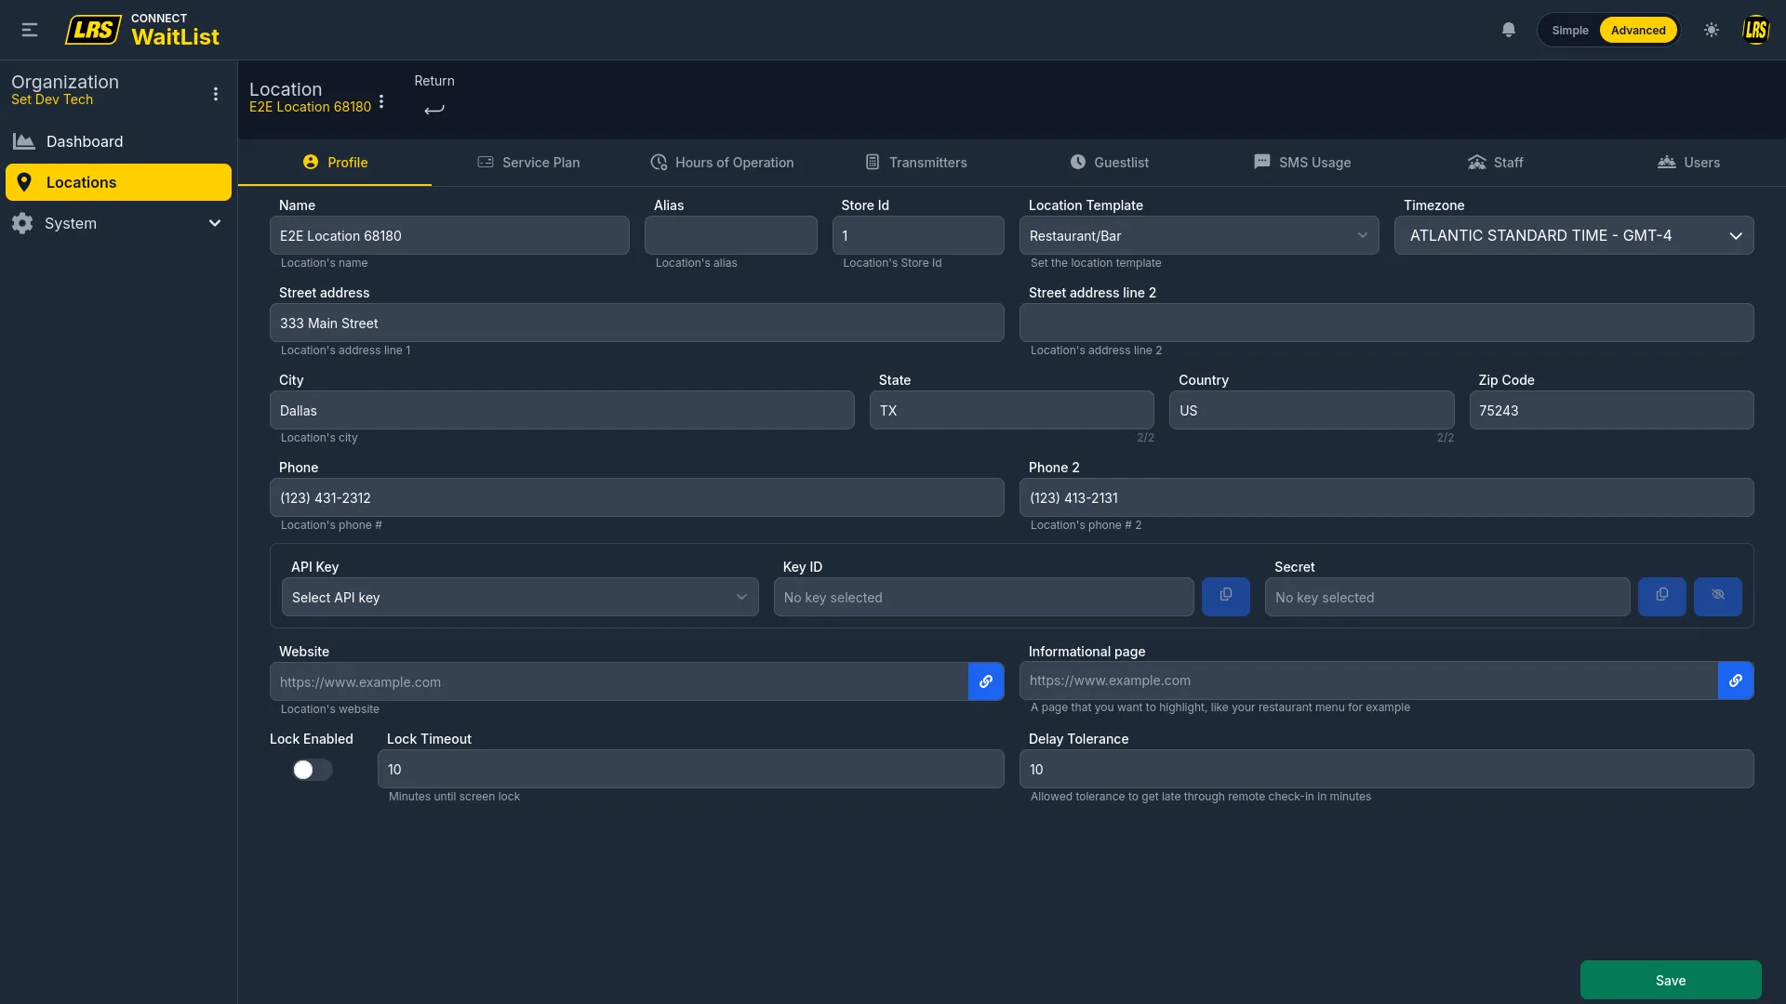This screenshot has height=1004, width=1786.
Task: Focus the State field
Action: [1011, 410]
